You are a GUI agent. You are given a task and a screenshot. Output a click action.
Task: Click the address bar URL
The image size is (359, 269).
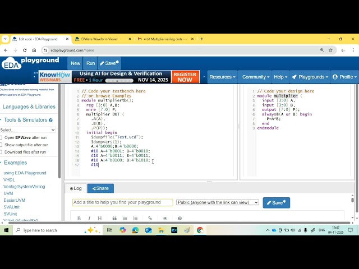tap(72, 50)
